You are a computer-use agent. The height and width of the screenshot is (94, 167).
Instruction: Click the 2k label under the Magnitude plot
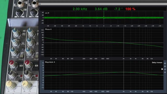pyautogui.click(x=123, y=91)
